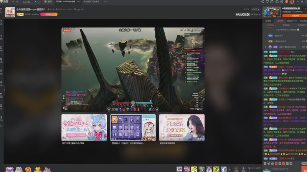Click the 小众宝藏结晶major直播间 title
Screen dimensions: 307x172
31,9
